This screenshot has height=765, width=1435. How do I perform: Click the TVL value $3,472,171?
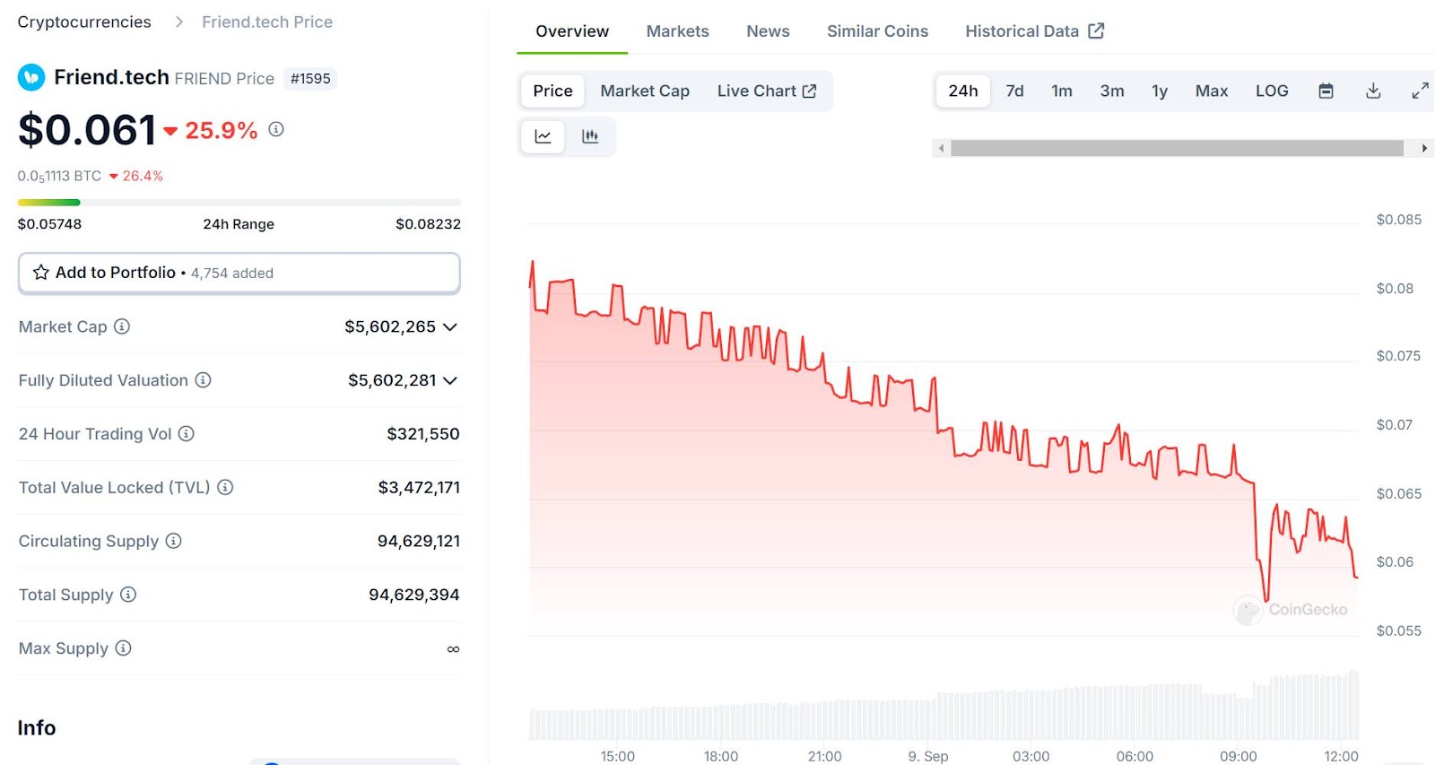tap(419, 487)
